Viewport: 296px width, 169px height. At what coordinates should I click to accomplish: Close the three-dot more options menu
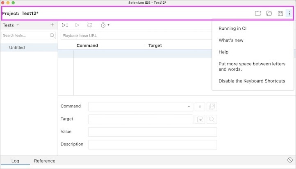tap(289, 13)
